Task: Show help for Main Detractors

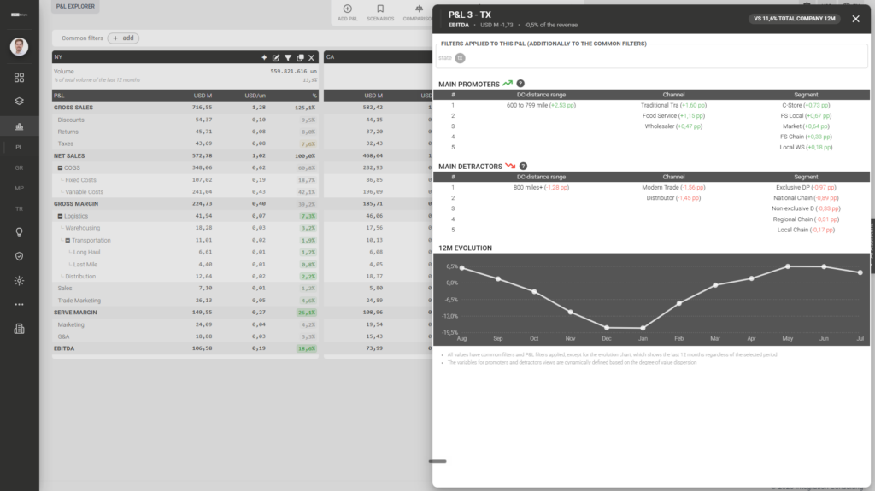Action: coord(523,166)
